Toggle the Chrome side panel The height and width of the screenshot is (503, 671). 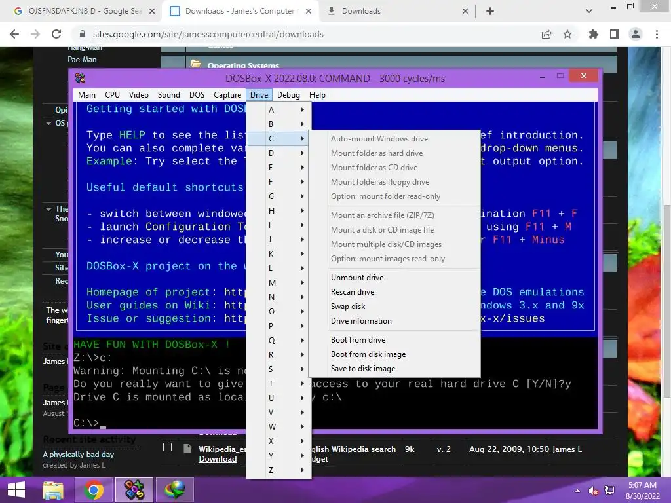615,34
